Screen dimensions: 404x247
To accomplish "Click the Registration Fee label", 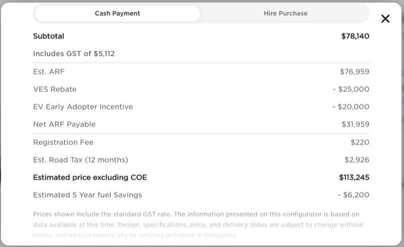I will [x=63, y=142].
